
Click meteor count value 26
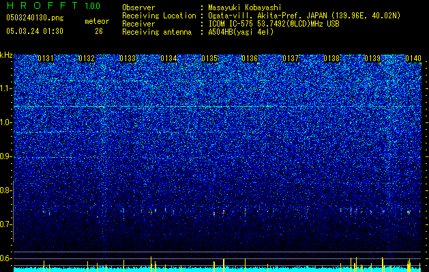pos(99,31)
